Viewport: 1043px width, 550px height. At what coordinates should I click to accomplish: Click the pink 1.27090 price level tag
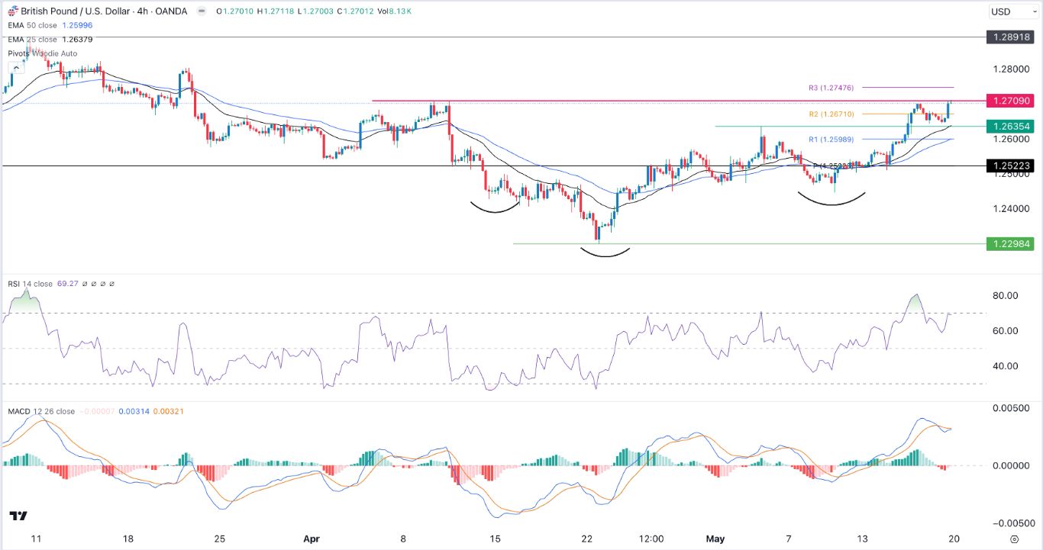click(x=1010, y=101)
